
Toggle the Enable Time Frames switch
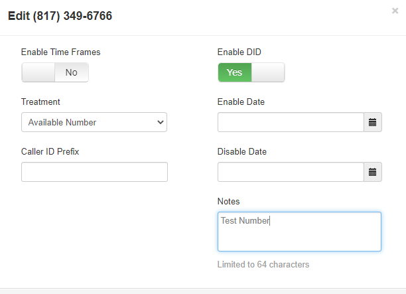(x=55, y=72)
